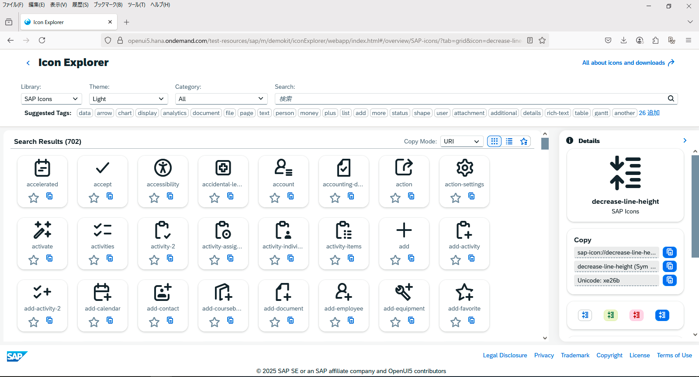Image resolution: width=699 pixels, height=377 pixels.
Task: Select the add-calendar icon tile
Action: (103, 305)
